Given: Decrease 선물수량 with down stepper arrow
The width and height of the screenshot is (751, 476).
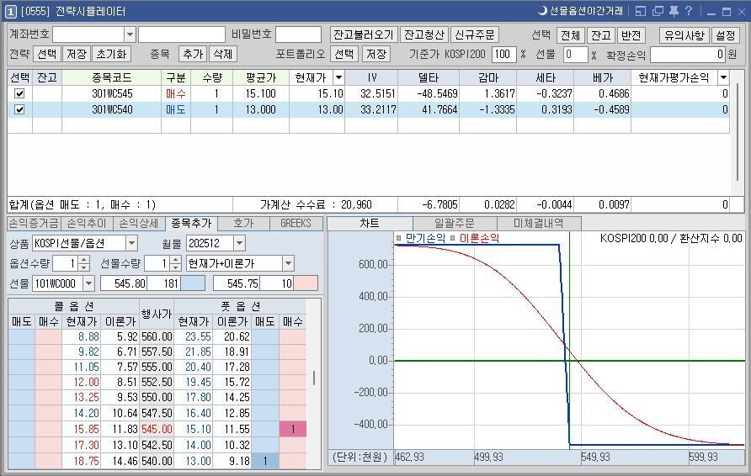Looking at the screenshot, I should (x=176, y=267).
